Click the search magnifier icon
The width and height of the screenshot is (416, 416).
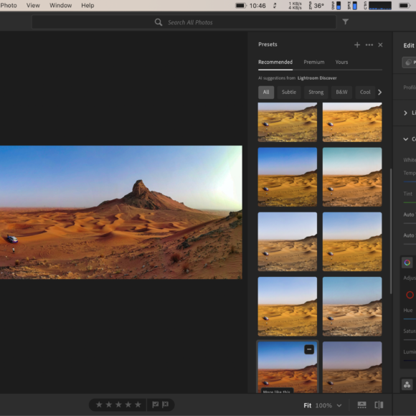159,22
